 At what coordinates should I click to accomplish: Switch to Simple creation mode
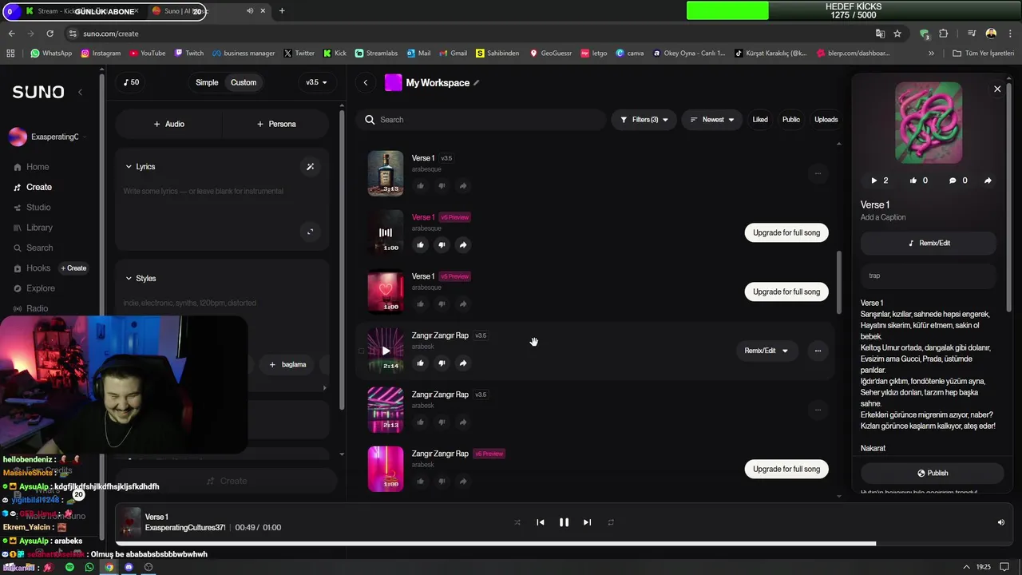[207, 82]
